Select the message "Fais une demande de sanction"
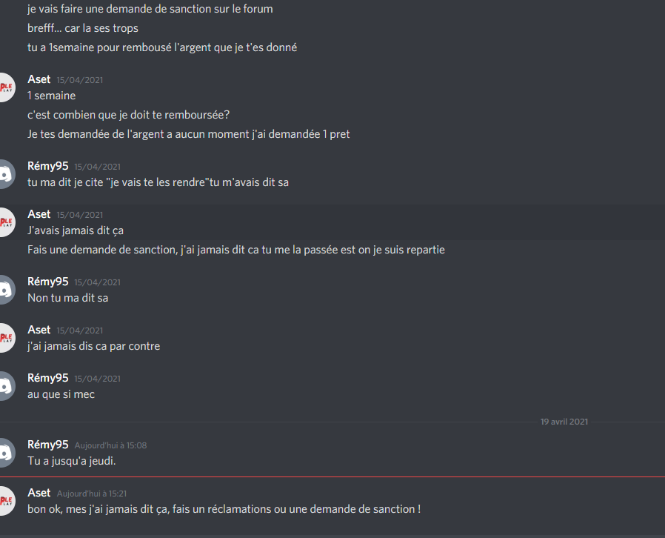Screen dimensions: 665x538 pos(236,250)
